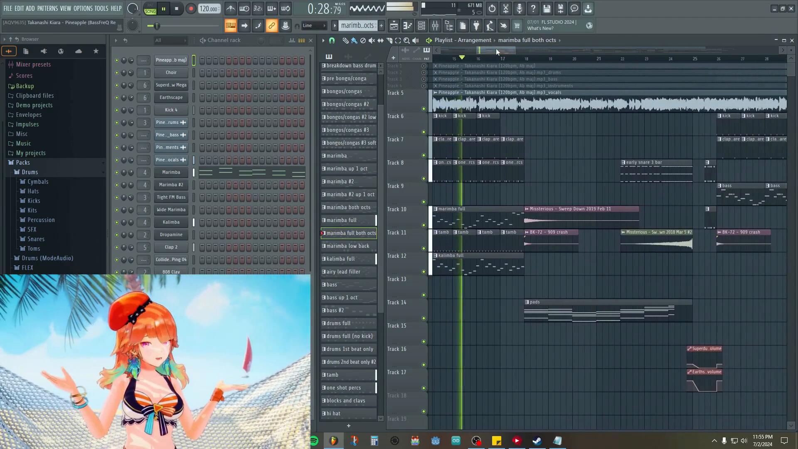
Task: Toggle the playlist snap magnet icon
Action: (332, 40)
